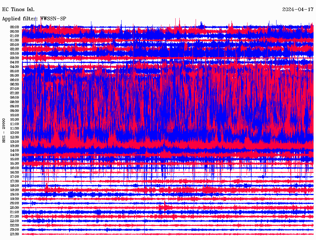Select the 20:00 time label
Viewport: 316px width, 240px height.
click(15, 203)
